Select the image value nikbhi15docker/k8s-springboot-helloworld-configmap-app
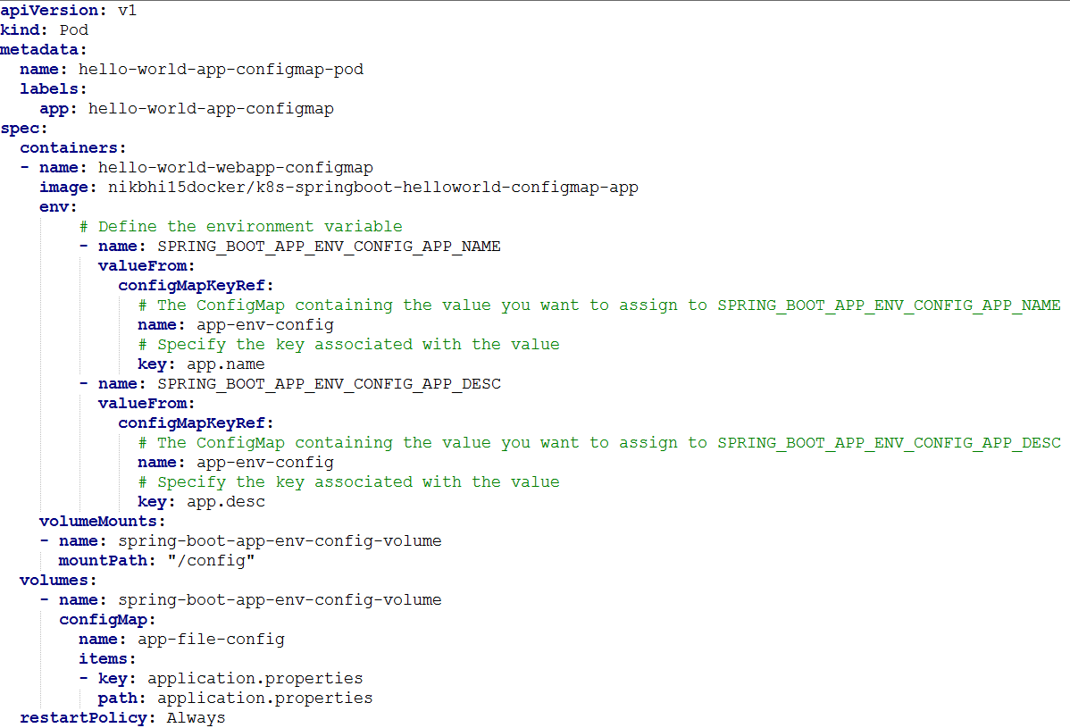The height and width of the screenshot is (728, 1070). pos(373,188)
